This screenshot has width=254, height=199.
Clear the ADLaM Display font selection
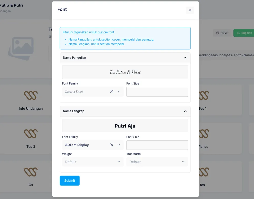tap(112, 145)
